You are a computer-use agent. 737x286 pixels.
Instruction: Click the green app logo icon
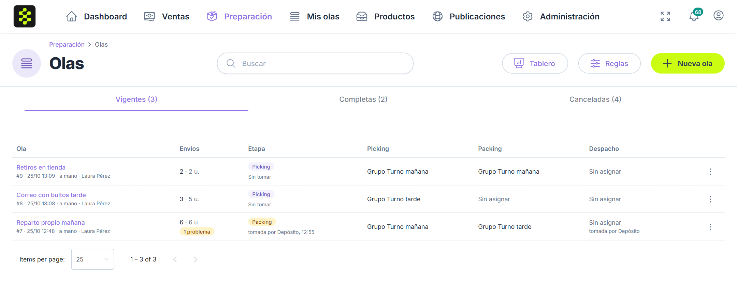(x=25, y=16)
